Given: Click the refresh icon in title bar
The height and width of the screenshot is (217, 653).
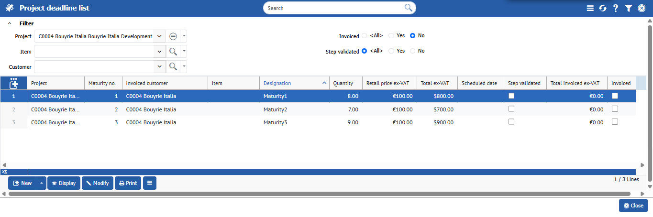Looking at the screenshot, I should 603,8.
